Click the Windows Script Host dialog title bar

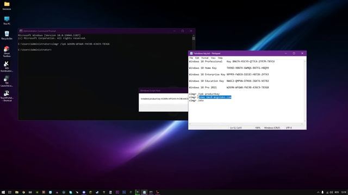[163, 90]
